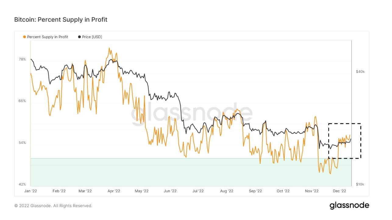Toggle the Percent Supply in Profit legend
392x220 pixels.
coord(46,37)
